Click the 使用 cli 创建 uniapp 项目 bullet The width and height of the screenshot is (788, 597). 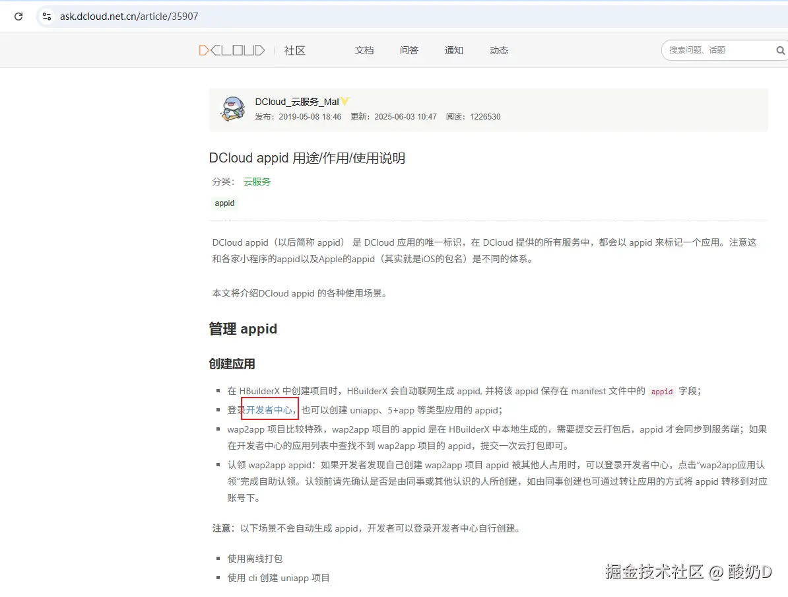tap(279, 578)
